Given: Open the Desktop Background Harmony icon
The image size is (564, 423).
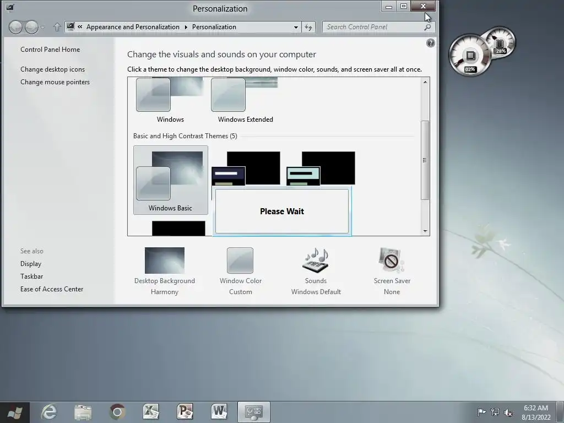Looking at the screenshot, I should 164,261.
